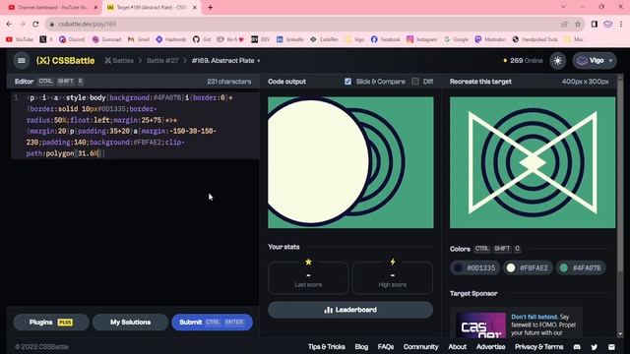Toggle the Diff checkbox
The height and width of the screenshot is (354, 630).
coord(415,82)
